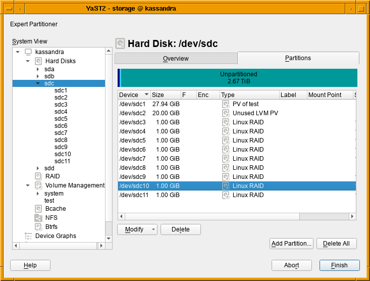The height and width of the screenshot is (281, 370).
Task: Click the Delete All button
Action: click(336, 244)
